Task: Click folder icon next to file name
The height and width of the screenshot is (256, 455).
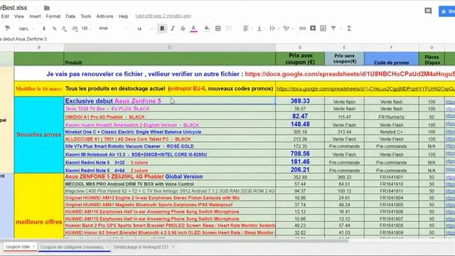Action: (x=47, y=8)
